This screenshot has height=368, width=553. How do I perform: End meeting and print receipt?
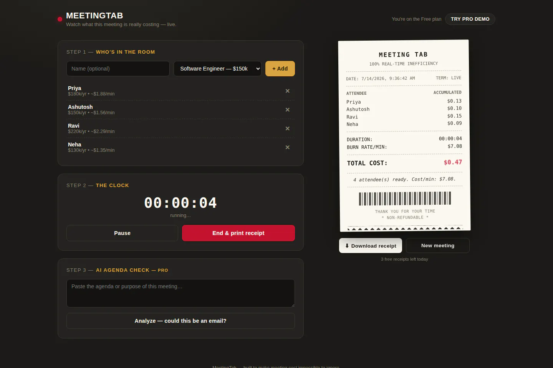coord(238,233)
